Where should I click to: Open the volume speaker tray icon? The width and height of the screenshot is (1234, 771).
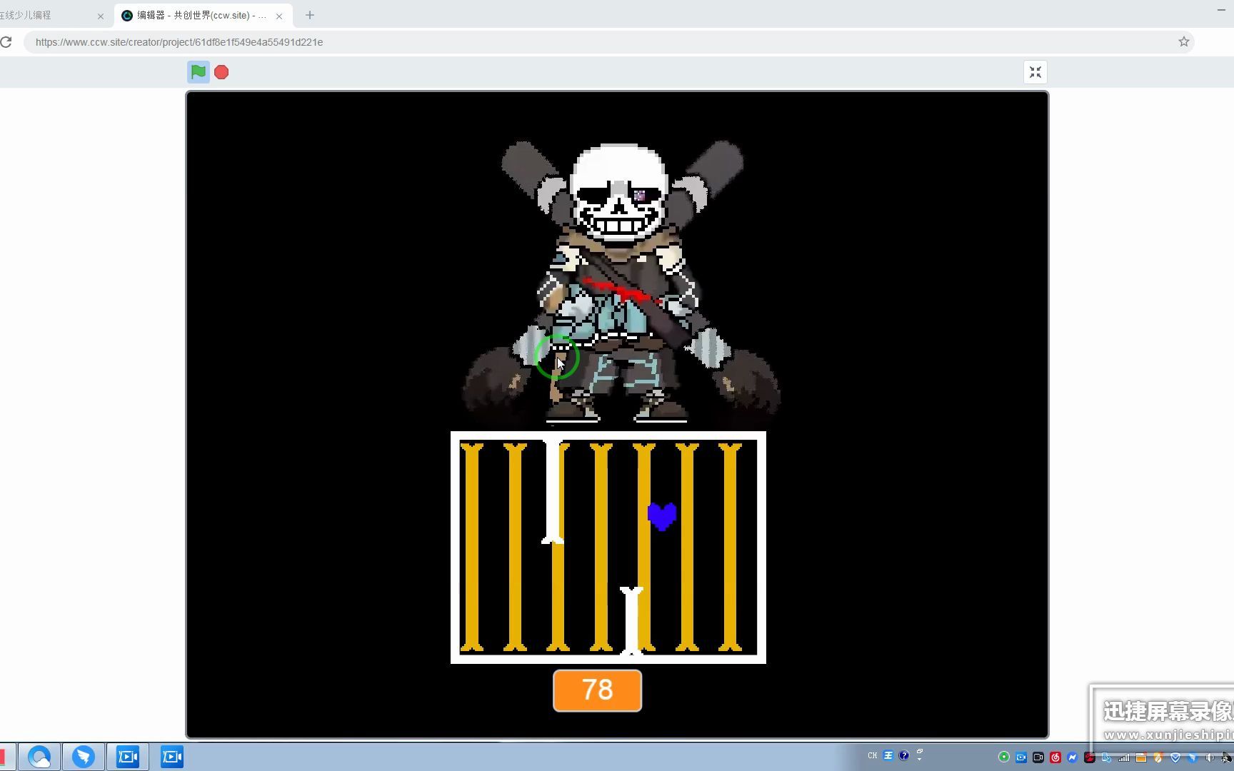coord(1210,757)
